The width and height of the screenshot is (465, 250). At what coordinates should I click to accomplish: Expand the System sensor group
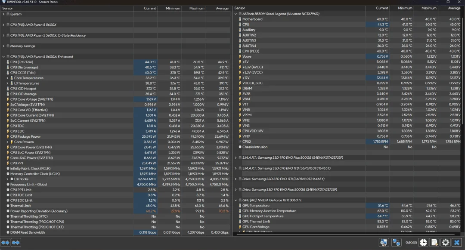(x=3, y=14)
